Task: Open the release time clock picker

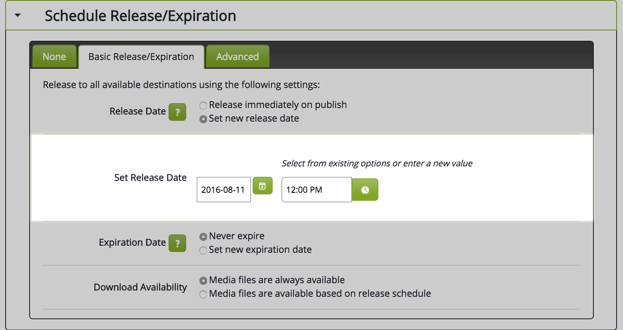Action: [x=365, y=190]
